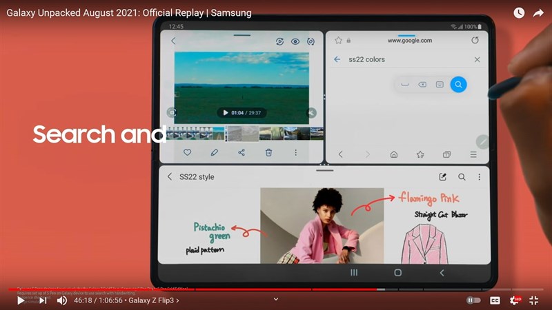Open video quality settings gear

coord(515,300)
